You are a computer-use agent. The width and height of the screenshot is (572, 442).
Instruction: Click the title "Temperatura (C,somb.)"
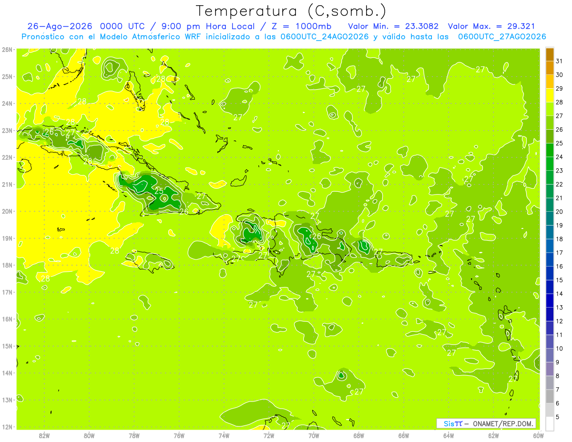click(291, 10)
